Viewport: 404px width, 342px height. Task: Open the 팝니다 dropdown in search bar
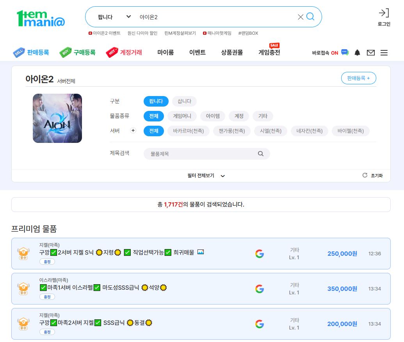(x=114, y=17)
